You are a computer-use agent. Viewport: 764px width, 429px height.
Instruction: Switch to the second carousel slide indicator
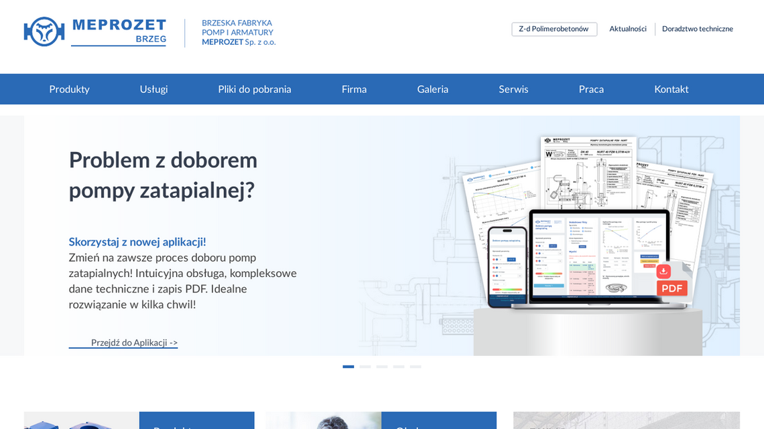point(365,367)
